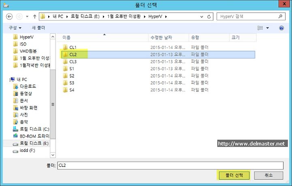Open the recent locations dropdown arrow
This screenshot has width=292, height=186.
(x=27, y=17)
